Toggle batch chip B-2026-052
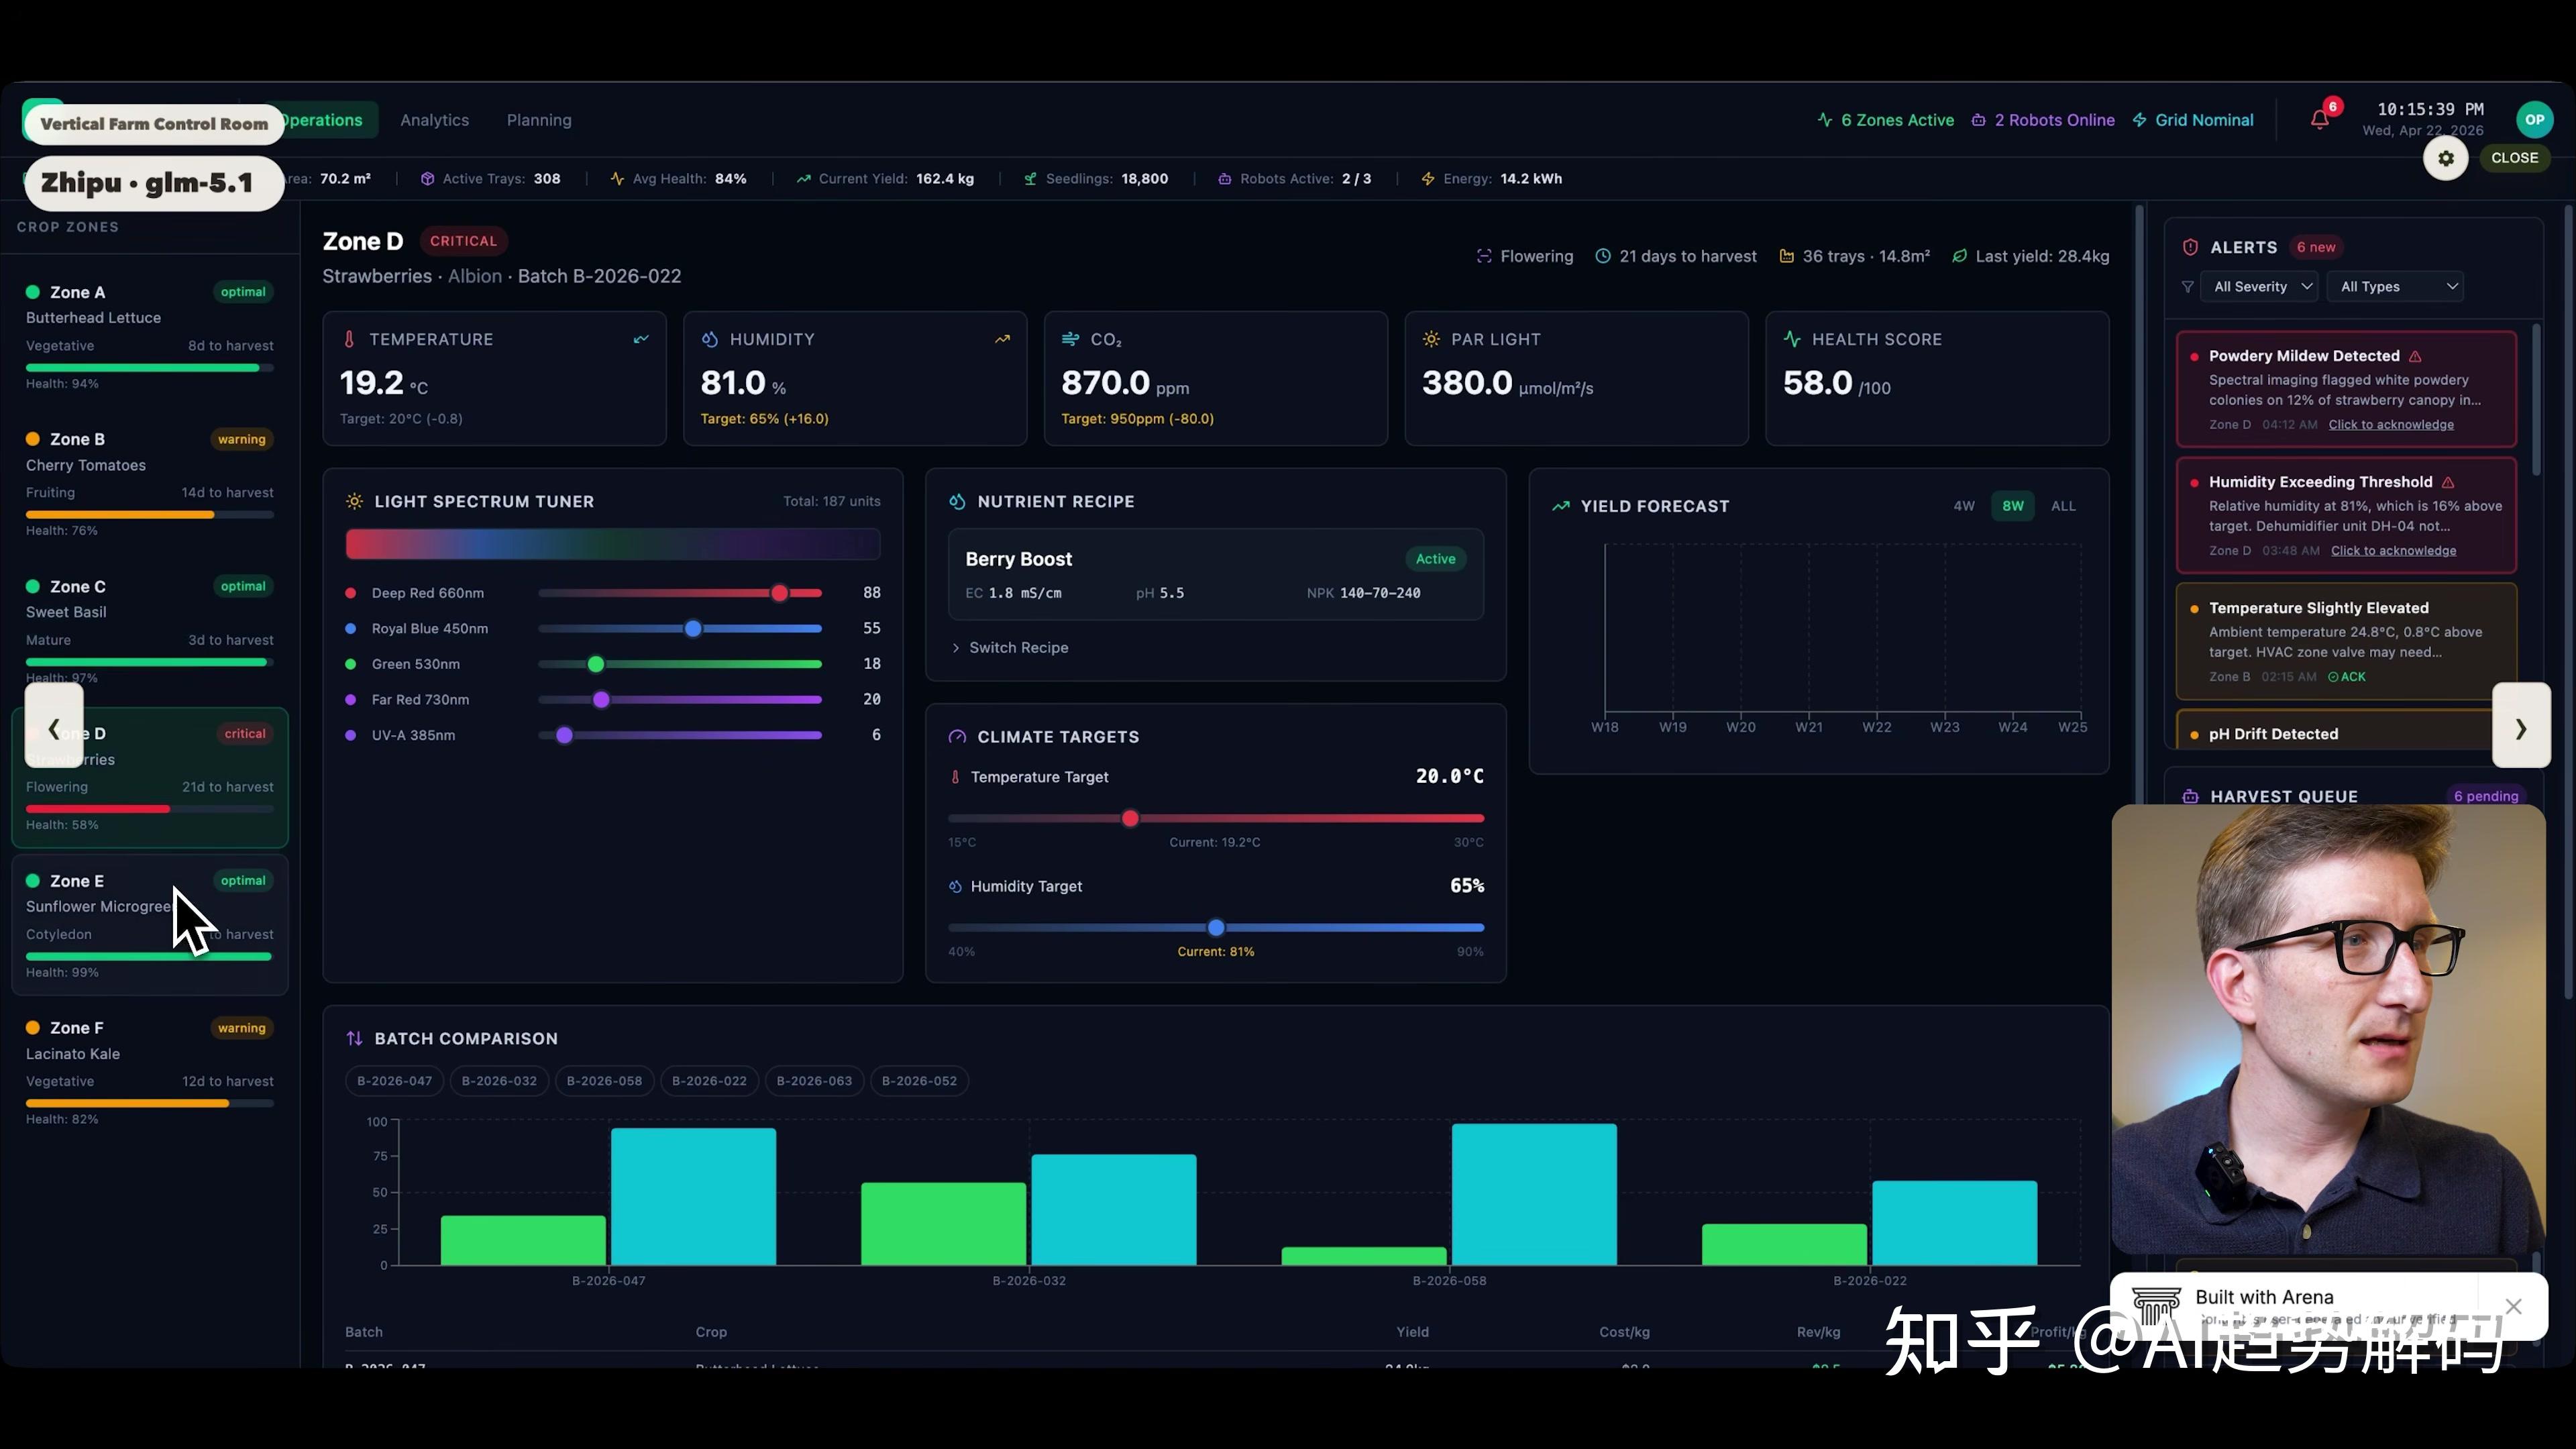2576x1449 pixels. point(919,1081)
